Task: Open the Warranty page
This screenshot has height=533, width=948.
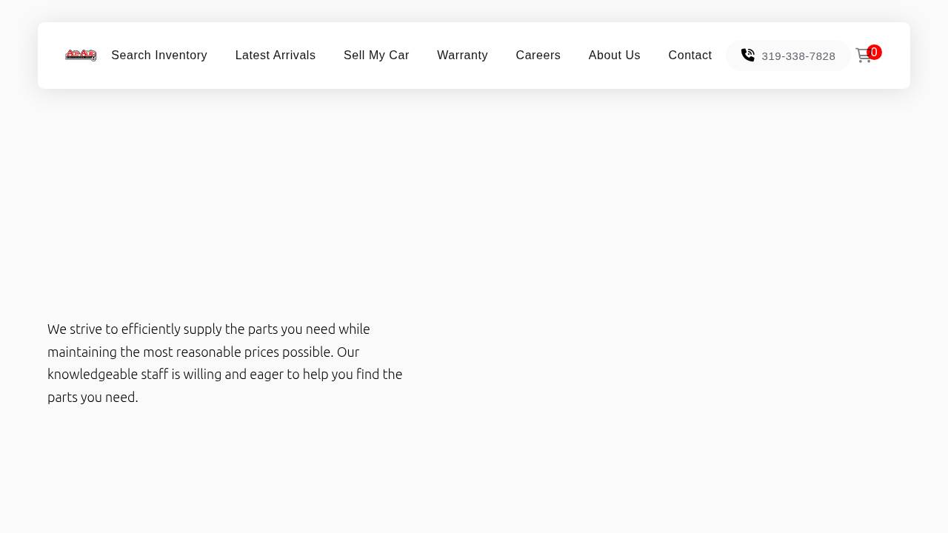Action: (x=462, y=55)
